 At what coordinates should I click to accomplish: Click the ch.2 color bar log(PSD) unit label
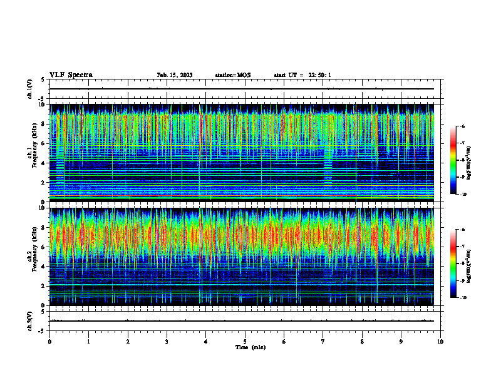pos(469,266)
